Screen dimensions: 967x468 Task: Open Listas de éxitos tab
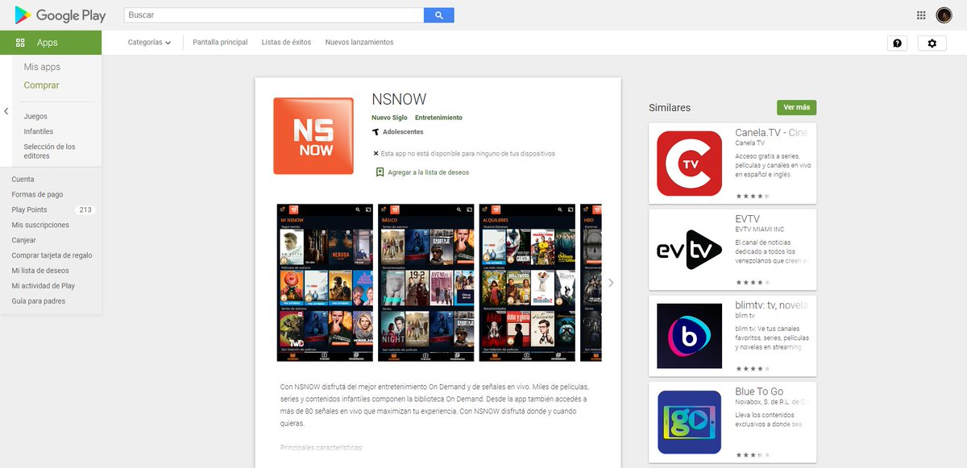tap(286, 43)
